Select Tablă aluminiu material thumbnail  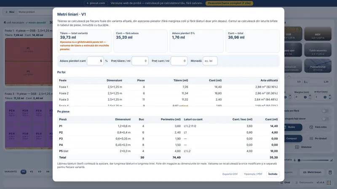click(318, 50)
